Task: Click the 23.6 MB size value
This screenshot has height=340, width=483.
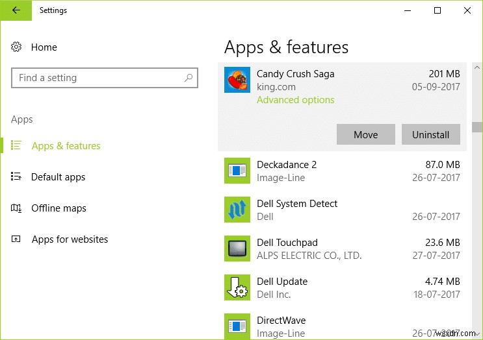Action: click(442, 243)
